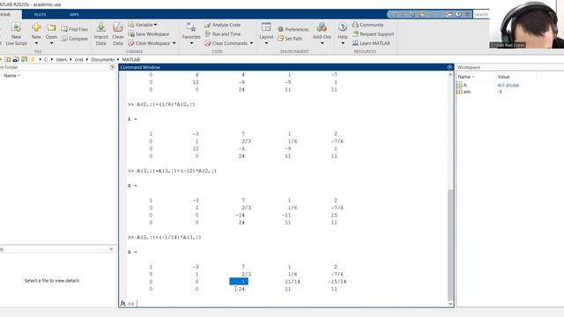Open Community resources
This screenshot has width=564, height=317.
click(368, 25)
